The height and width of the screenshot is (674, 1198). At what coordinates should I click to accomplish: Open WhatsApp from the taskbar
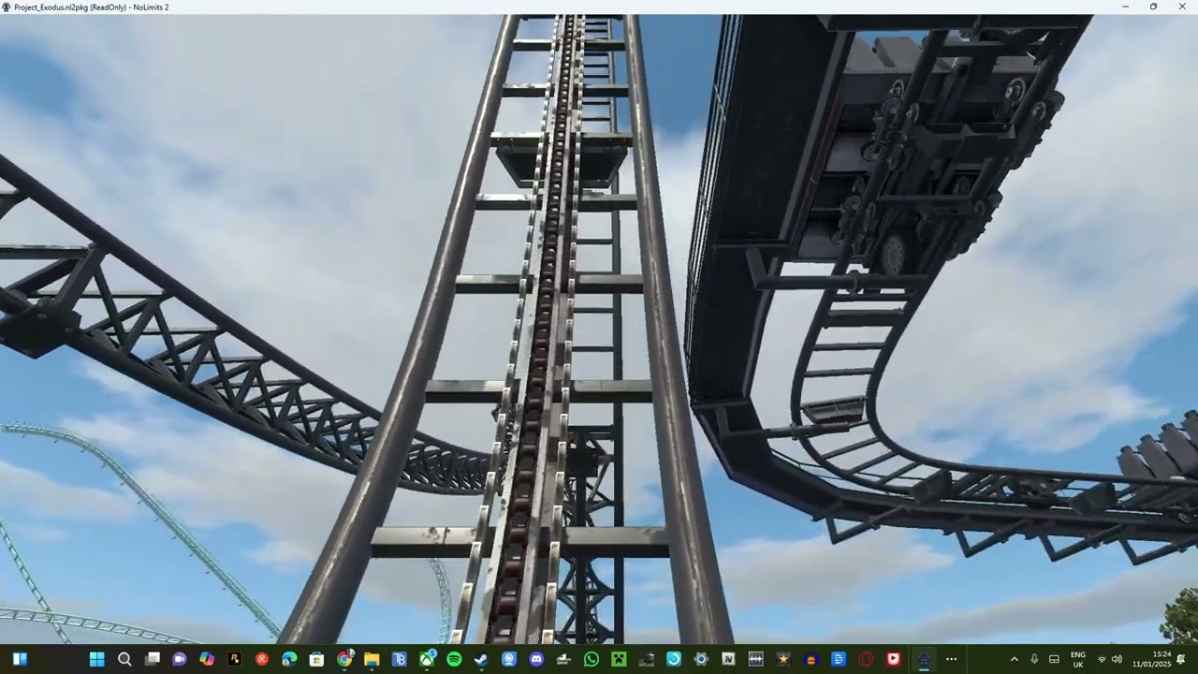coord(592,659)
